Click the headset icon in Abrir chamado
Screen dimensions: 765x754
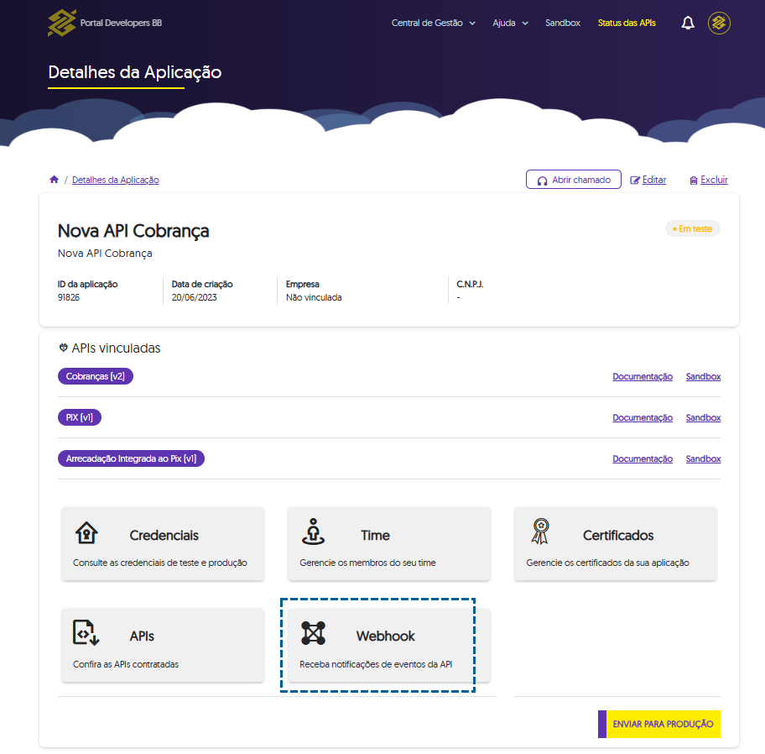click(542, 181)
